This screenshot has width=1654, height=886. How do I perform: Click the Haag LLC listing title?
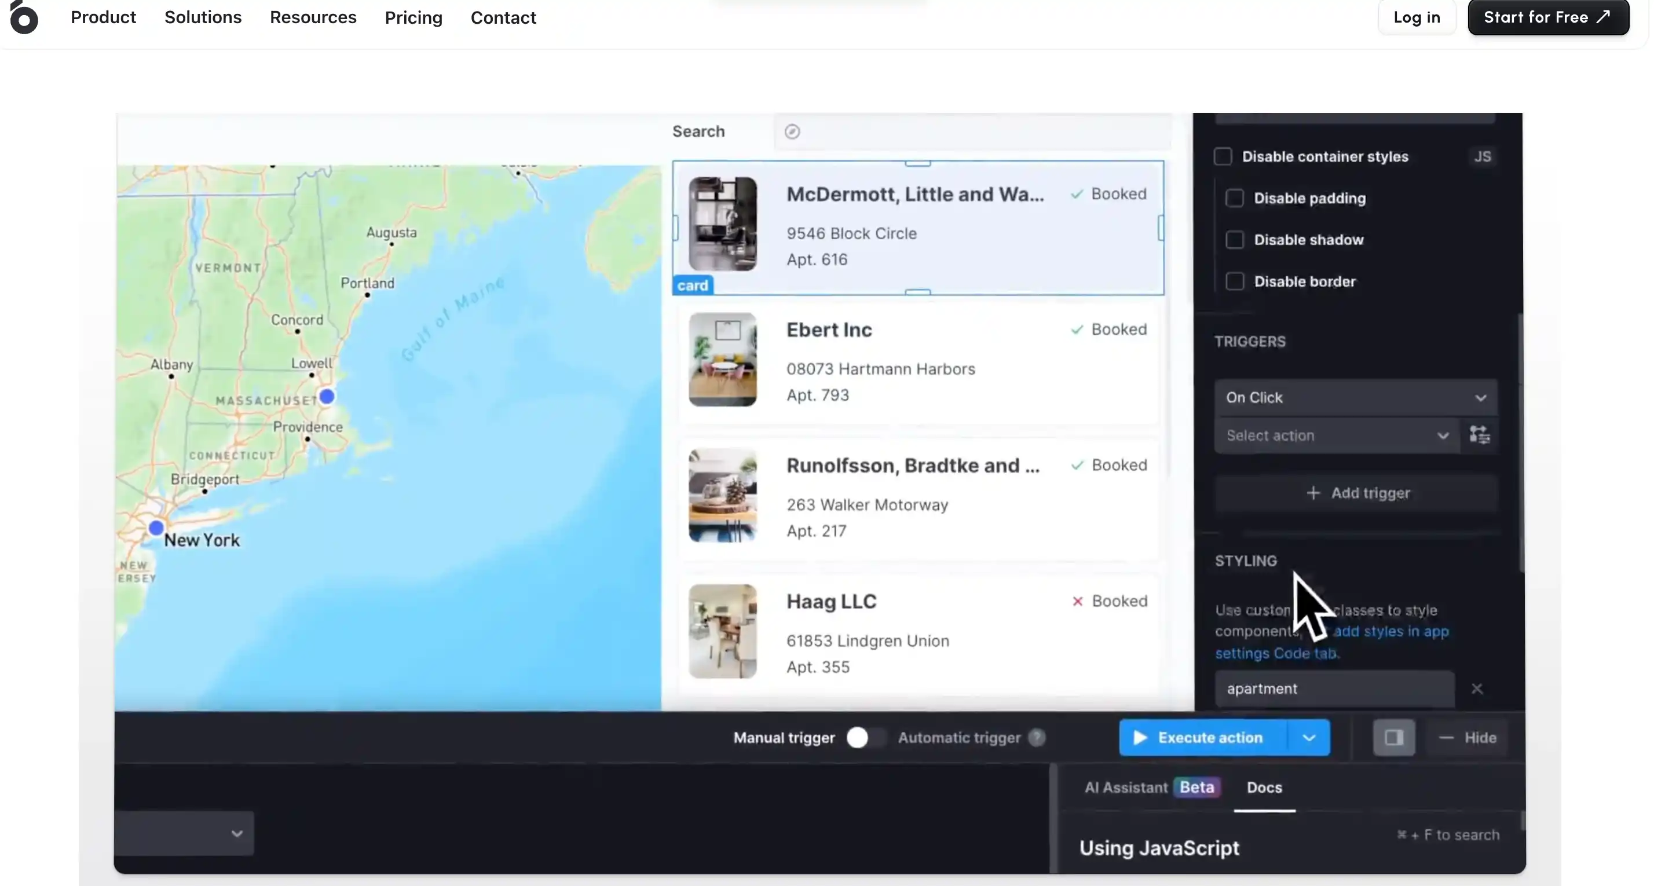click(832, 602)
